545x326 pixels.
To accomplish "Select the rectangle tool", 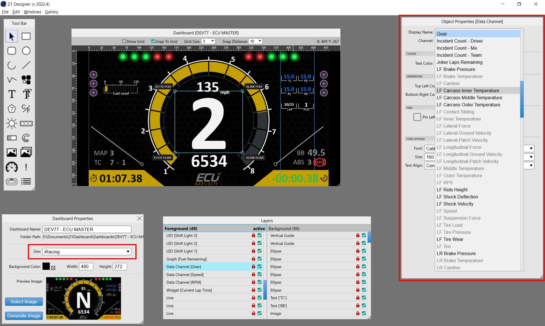I will (26, 36).
